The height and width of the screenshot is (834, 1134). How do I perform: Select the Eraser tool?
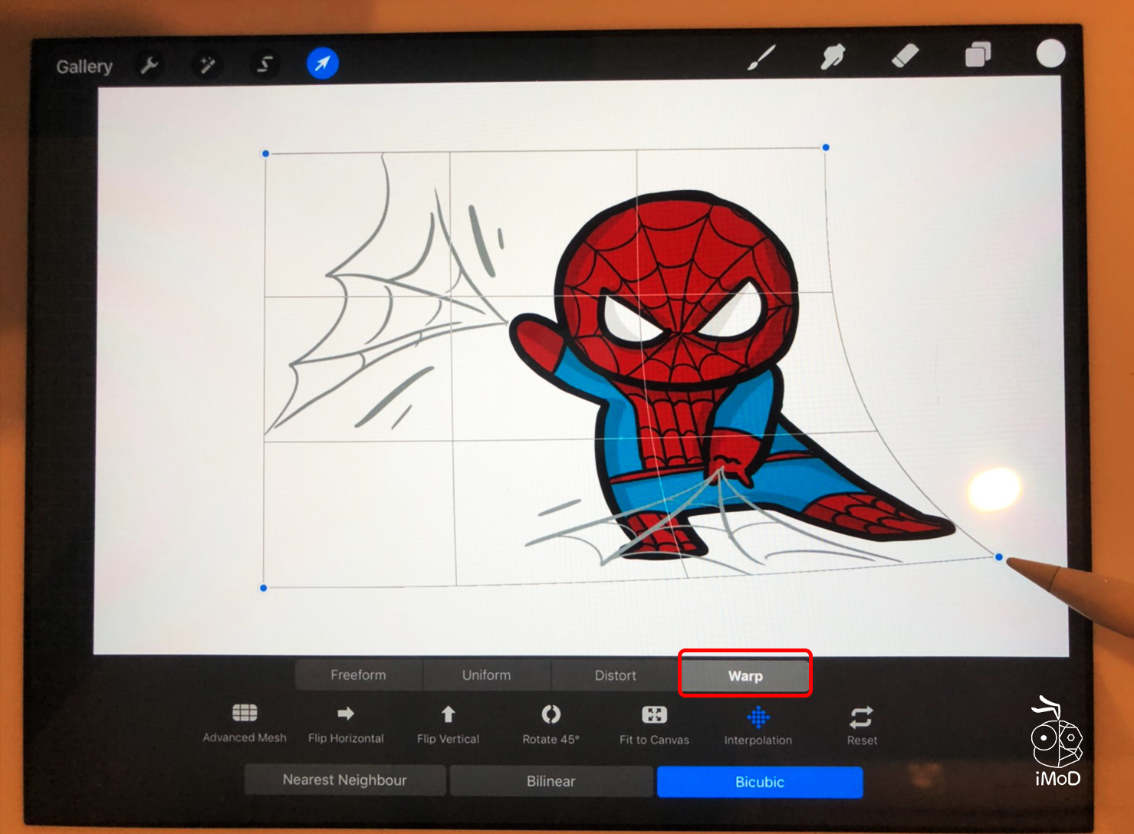906,56
